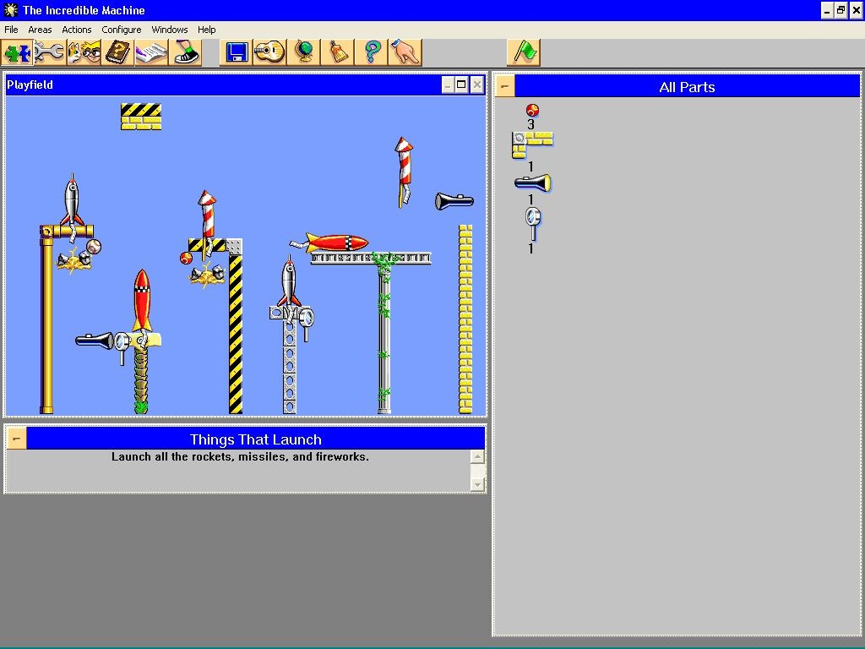Click the puzzle pieces toolbar icon
Screen dimensions: 865x649
pos(17,53)
